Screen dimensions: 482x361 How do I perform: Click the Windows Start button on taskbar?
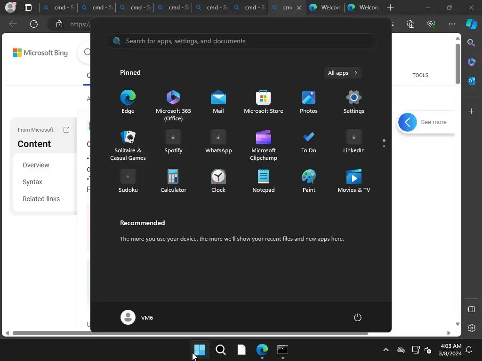[200, 350]
